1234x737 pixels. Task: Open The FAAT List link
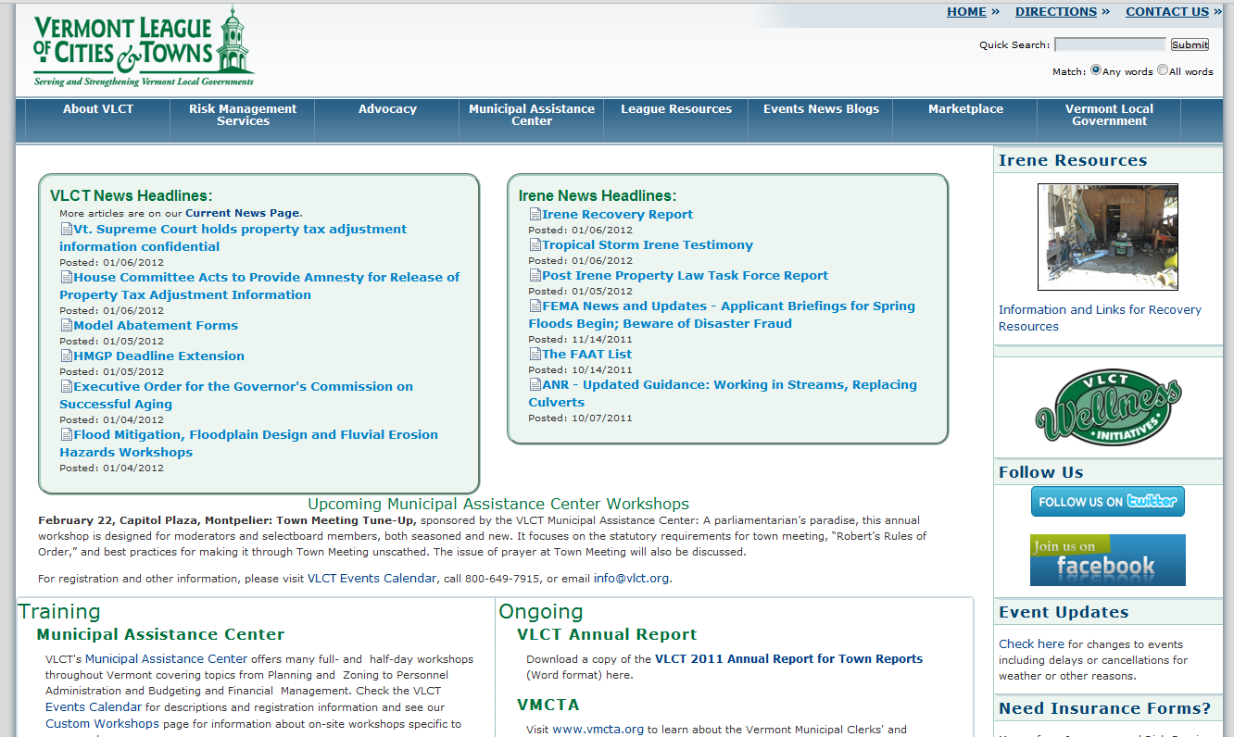[587, 354]
